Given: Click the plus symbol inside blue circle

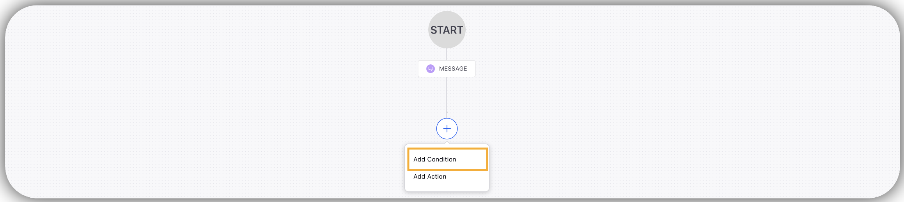Looking at the screenshot, I should point(447,129).
